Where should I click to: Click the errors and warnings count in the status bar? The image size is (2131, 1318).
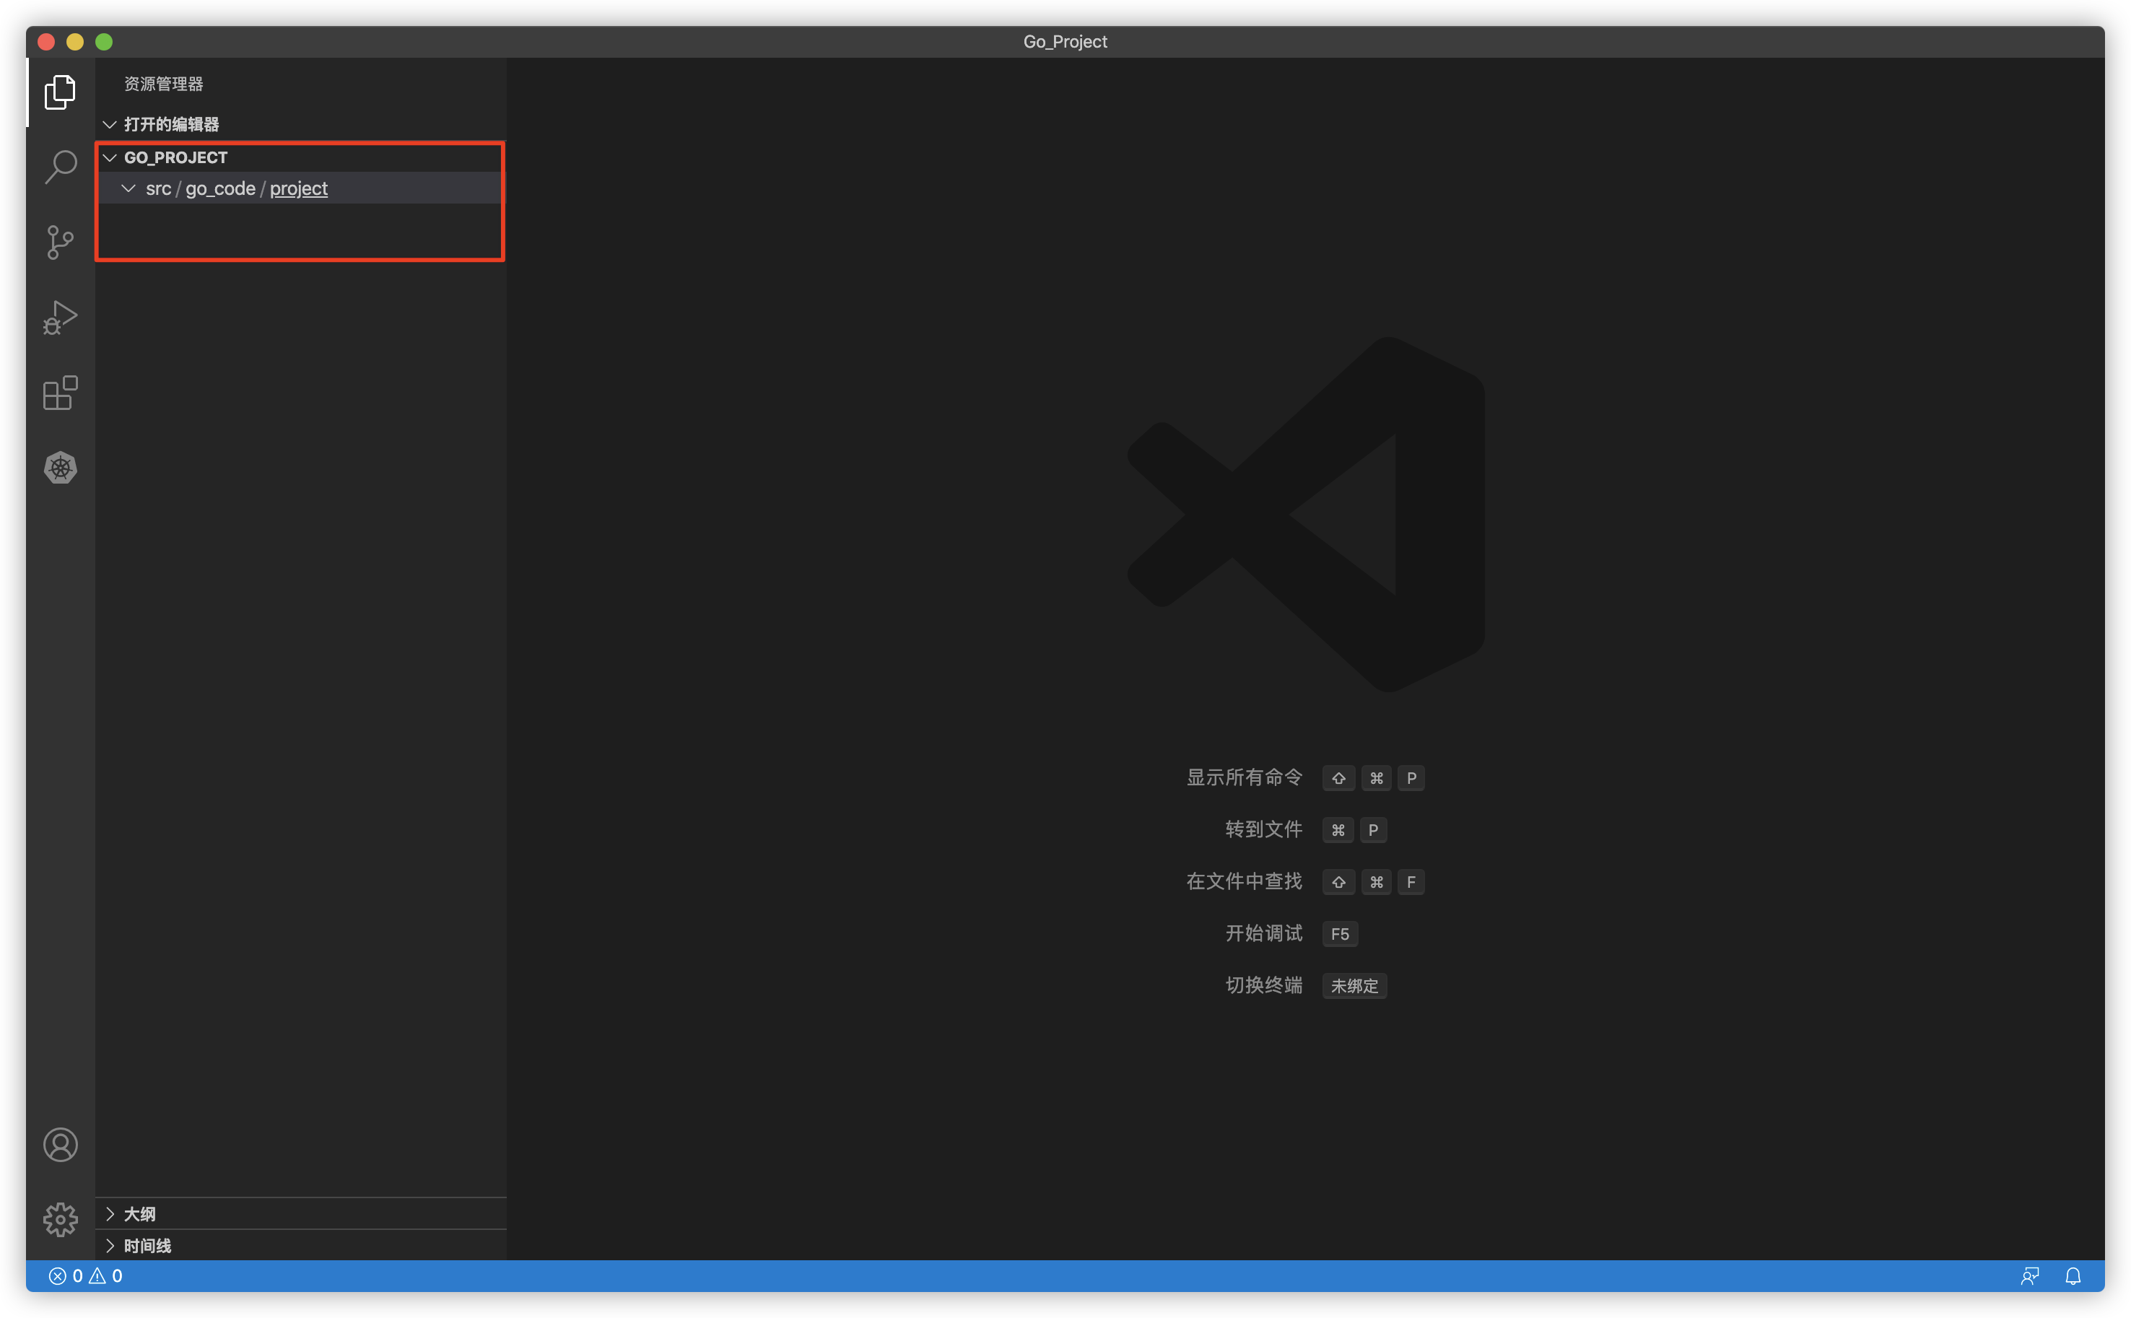coord(85,1276)
